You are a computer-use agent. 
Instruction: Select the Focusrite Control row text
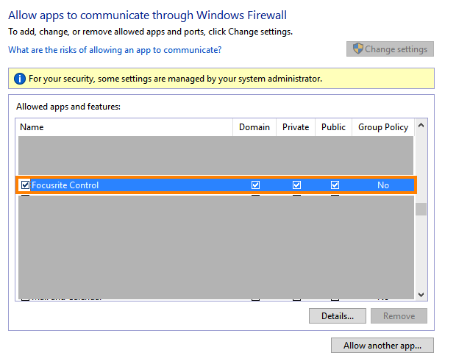65,185
